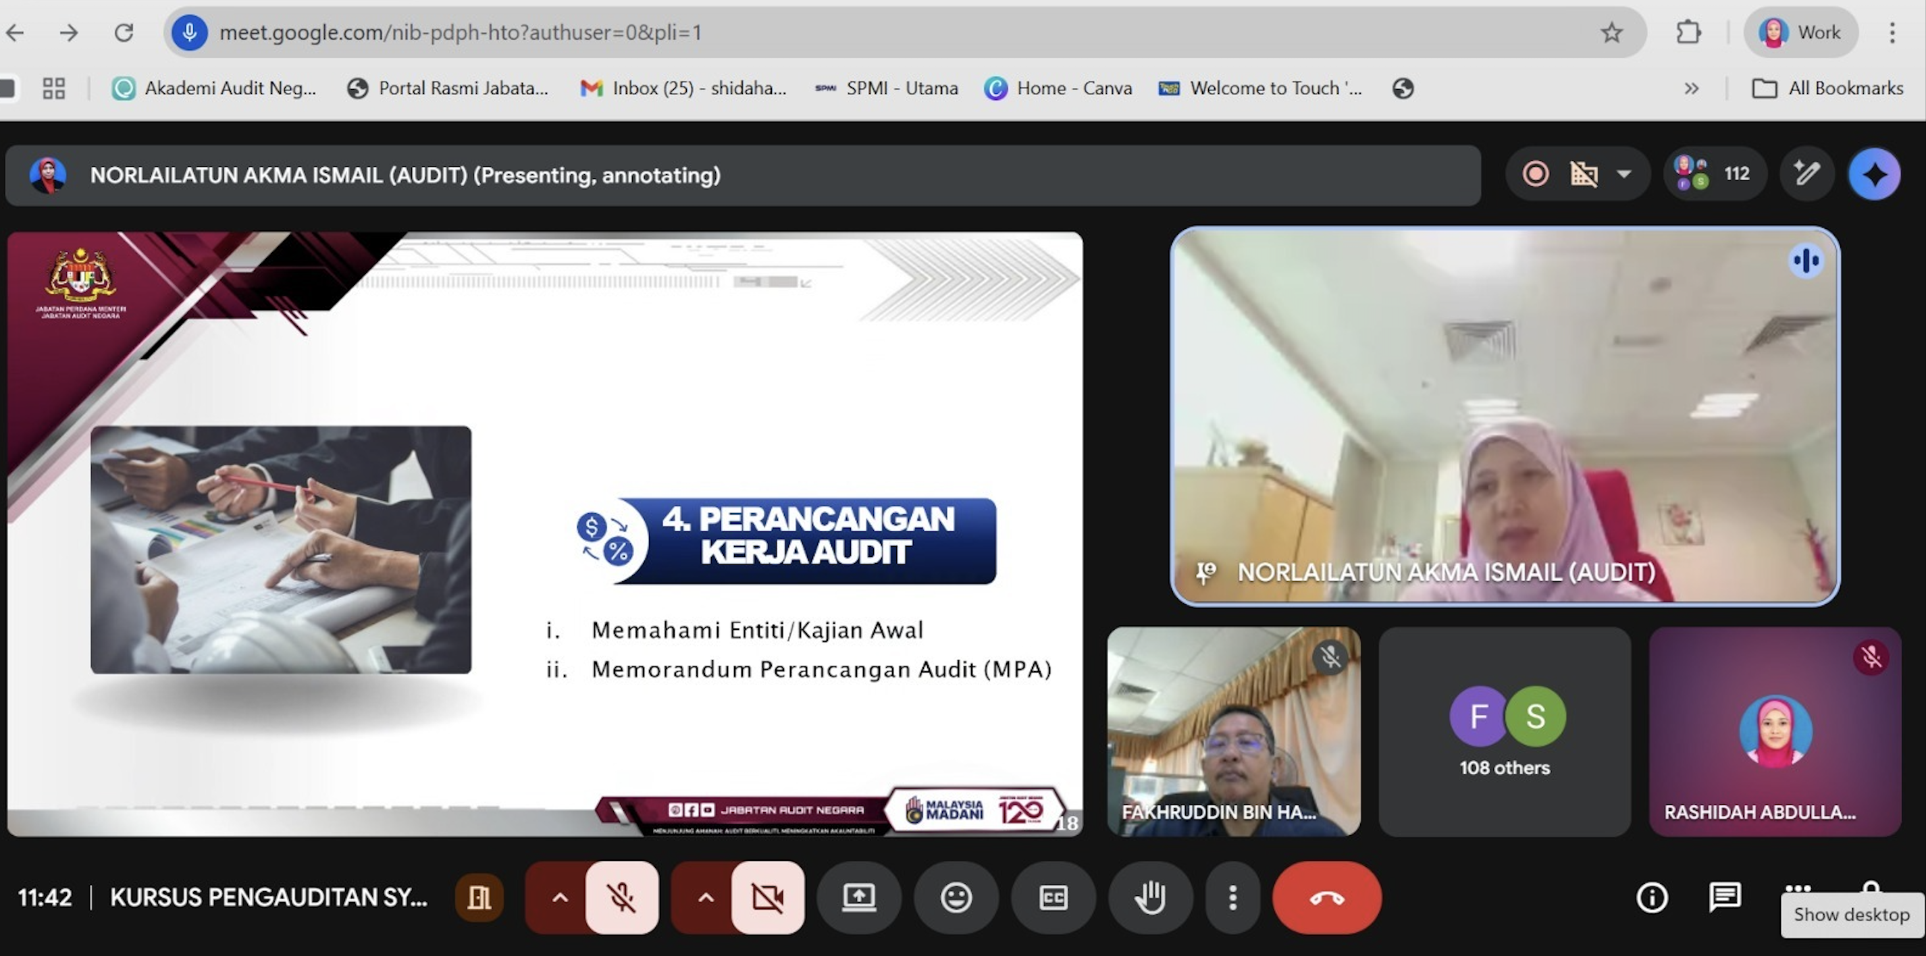This screenshot has height=956, width=1926.
Task: Click the present screen icon
Action: click(859, 898)
